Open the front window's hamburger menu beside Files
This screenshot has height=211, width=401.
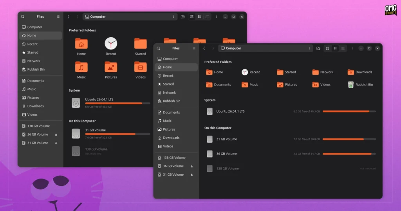[194, 48]
